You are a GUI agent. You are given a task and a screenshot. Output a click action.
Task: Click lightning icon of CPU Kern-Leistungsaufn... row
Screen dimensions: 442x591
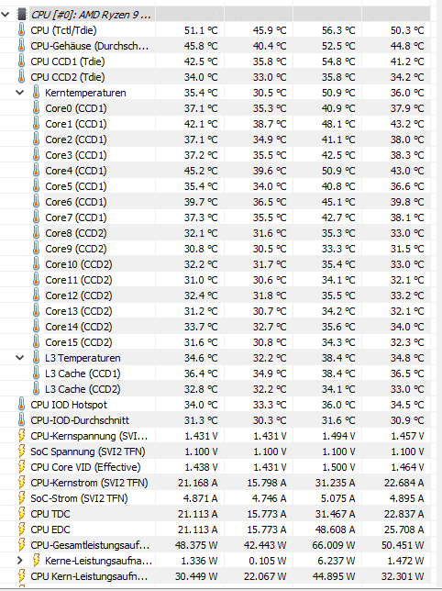pos(21,576)
